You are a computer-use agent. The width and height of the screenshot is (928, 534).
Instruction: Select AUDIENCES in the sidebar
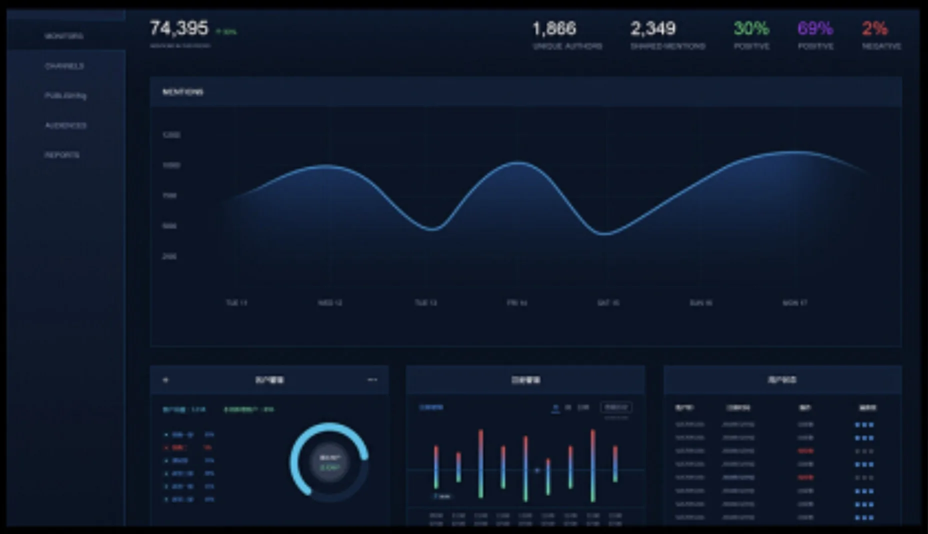tap(65, 125)
